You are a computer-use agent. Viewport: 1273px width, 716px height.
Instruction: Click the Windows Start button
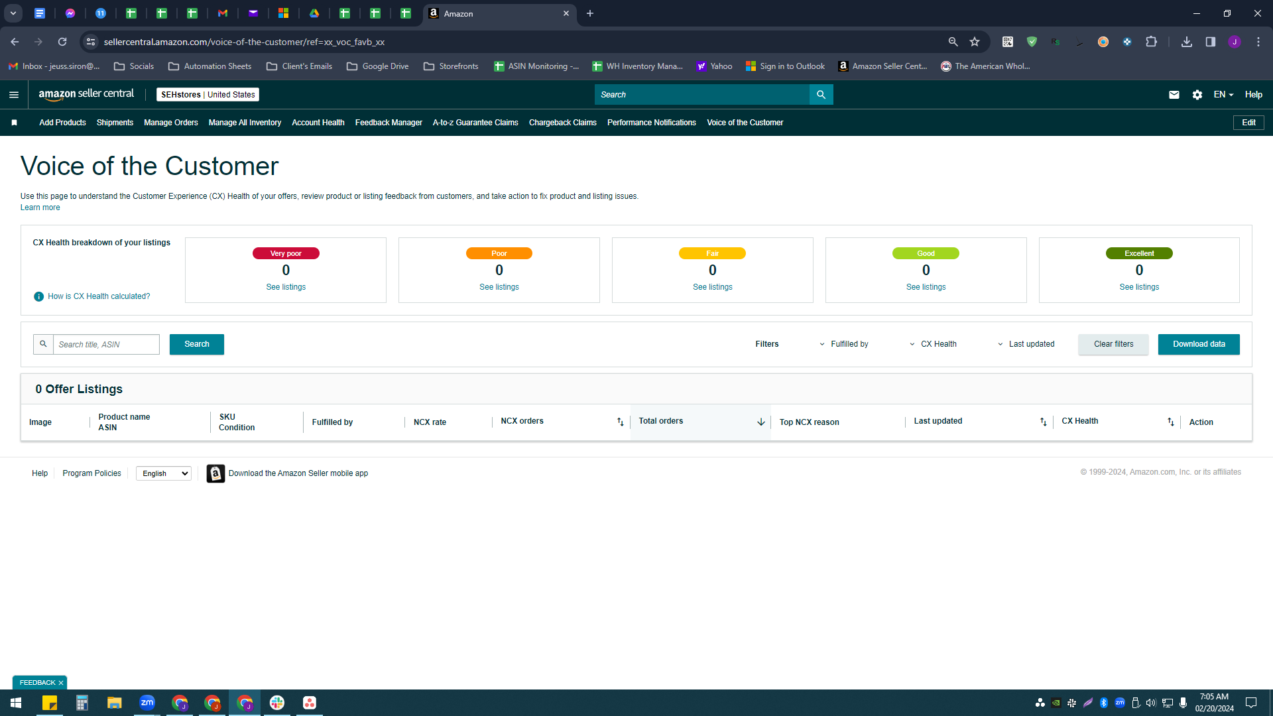click(x=16, y=702)
